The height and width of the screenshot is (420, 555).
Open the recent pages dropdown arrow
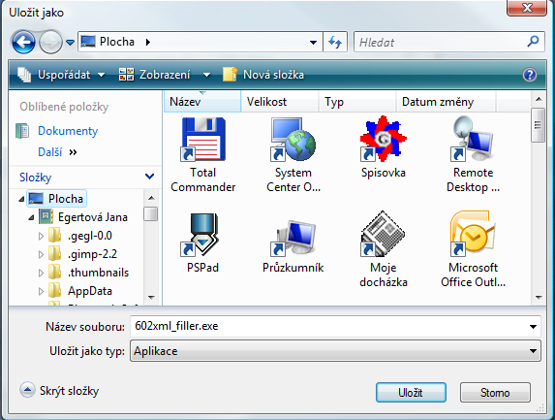point(70,43)
